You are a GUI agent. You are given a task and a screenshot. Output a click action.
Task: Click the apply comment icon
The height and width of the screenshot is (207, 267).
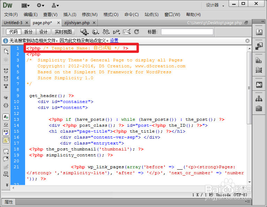6,151
